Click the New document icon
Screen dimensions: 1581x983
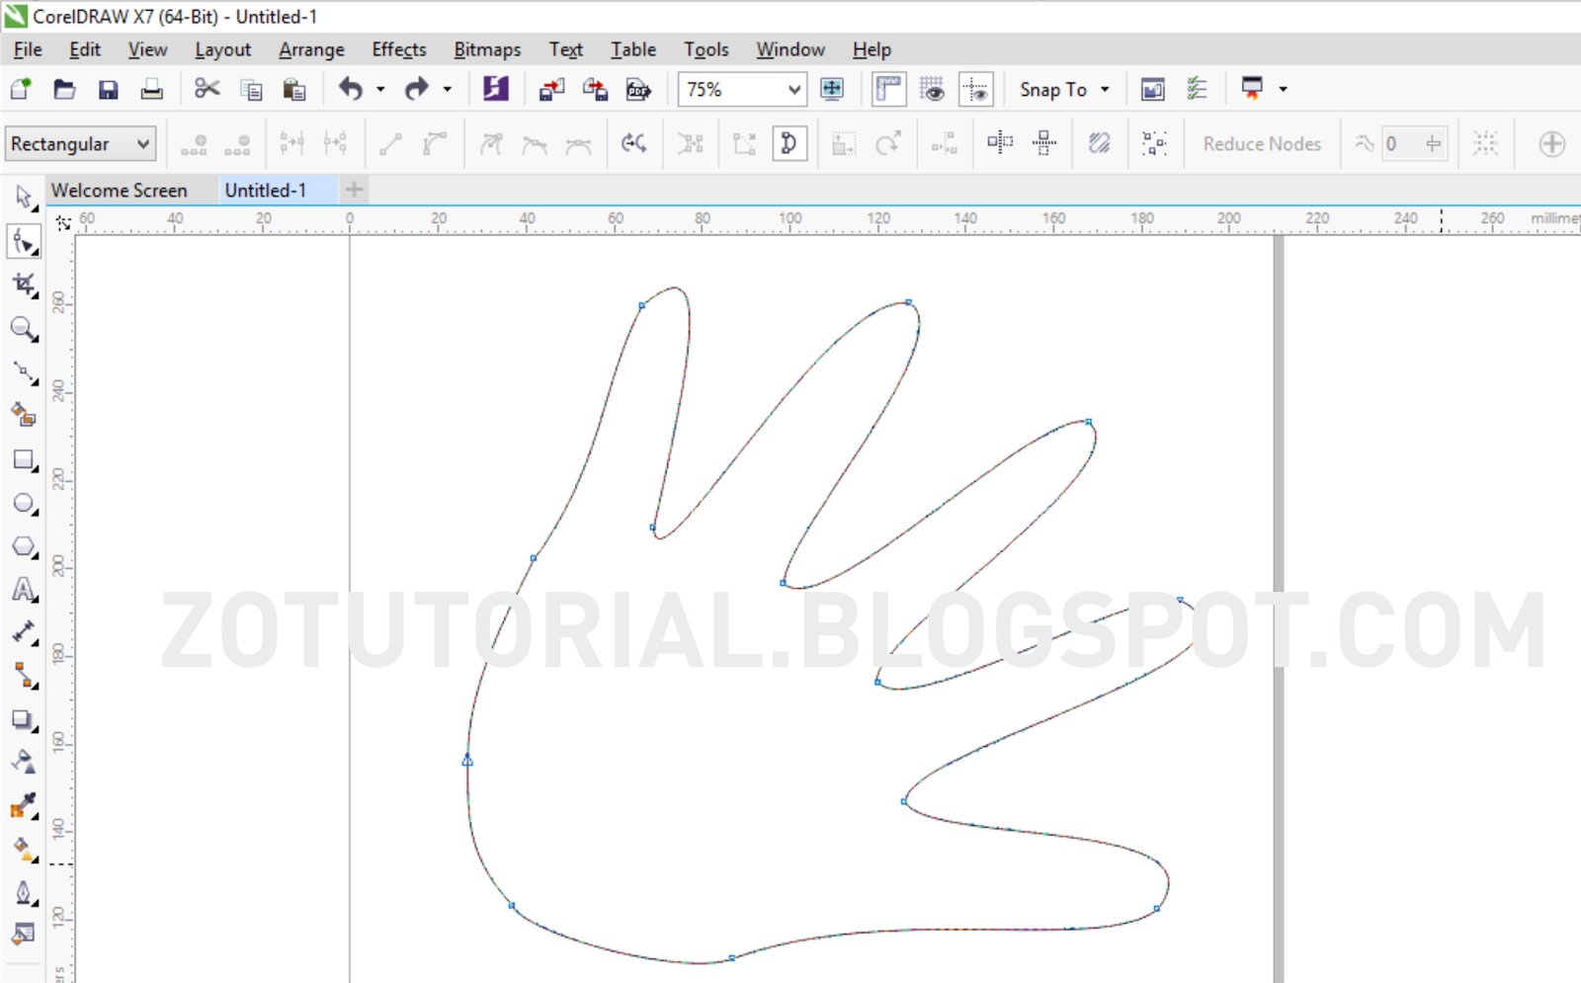[21, 89]
